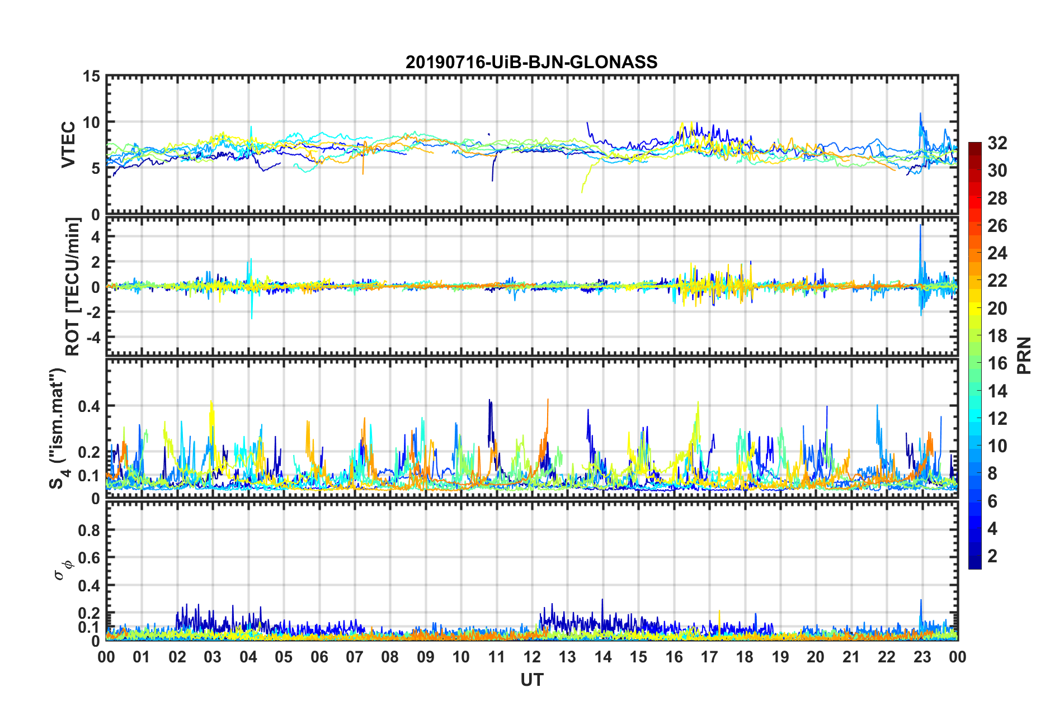The width and height of the screenshot is (1064, 711).
Task: Click colorbar tick label 26
Action: pos(997,226)
